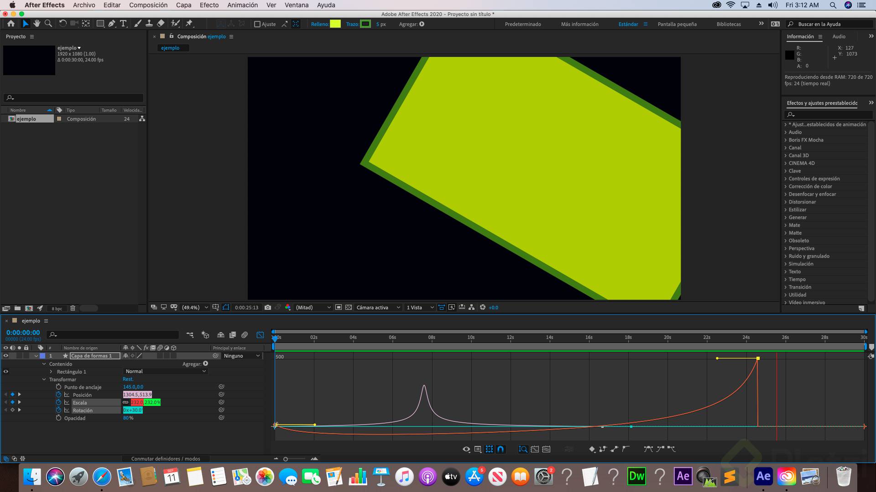Switch to the Audio tab

(839, 36)
